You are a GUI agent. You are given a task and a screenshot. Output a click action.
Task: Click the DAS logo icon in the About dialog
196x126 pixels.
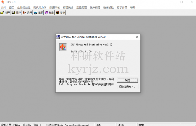(63, 47)
